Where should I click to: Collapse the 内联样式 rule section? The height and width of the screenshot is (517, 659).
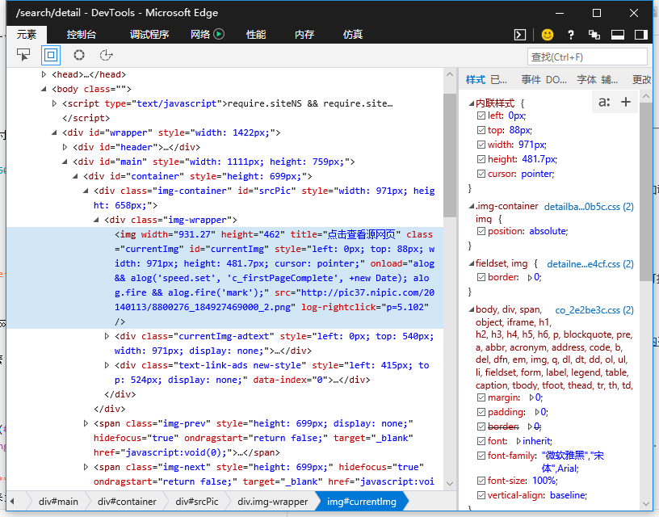click(471, 103)
